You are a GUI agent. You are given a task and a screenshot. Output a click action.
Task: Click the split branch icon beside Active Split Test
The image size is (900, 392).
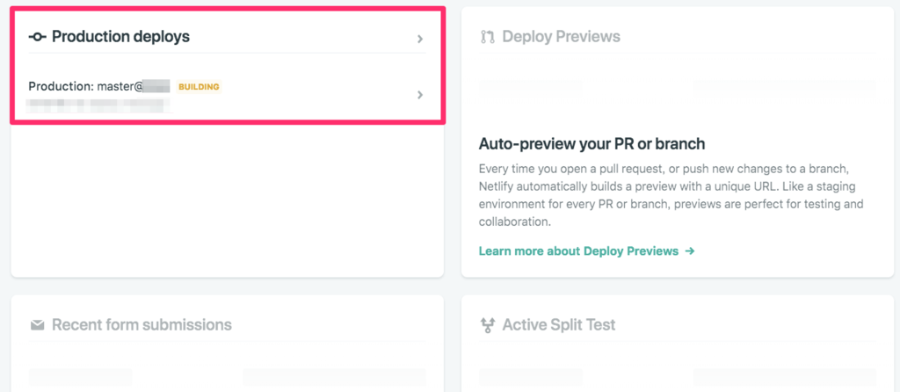(x=487, y=325)
